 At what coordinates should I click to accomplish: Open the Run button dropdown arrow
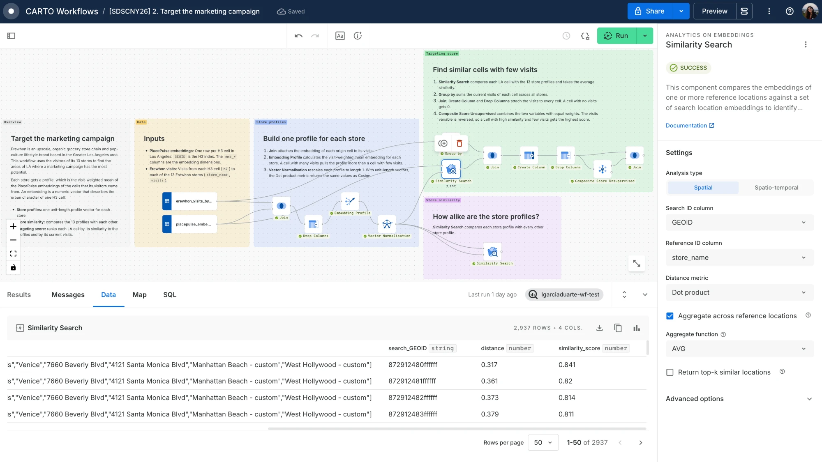tap(645, 36)
